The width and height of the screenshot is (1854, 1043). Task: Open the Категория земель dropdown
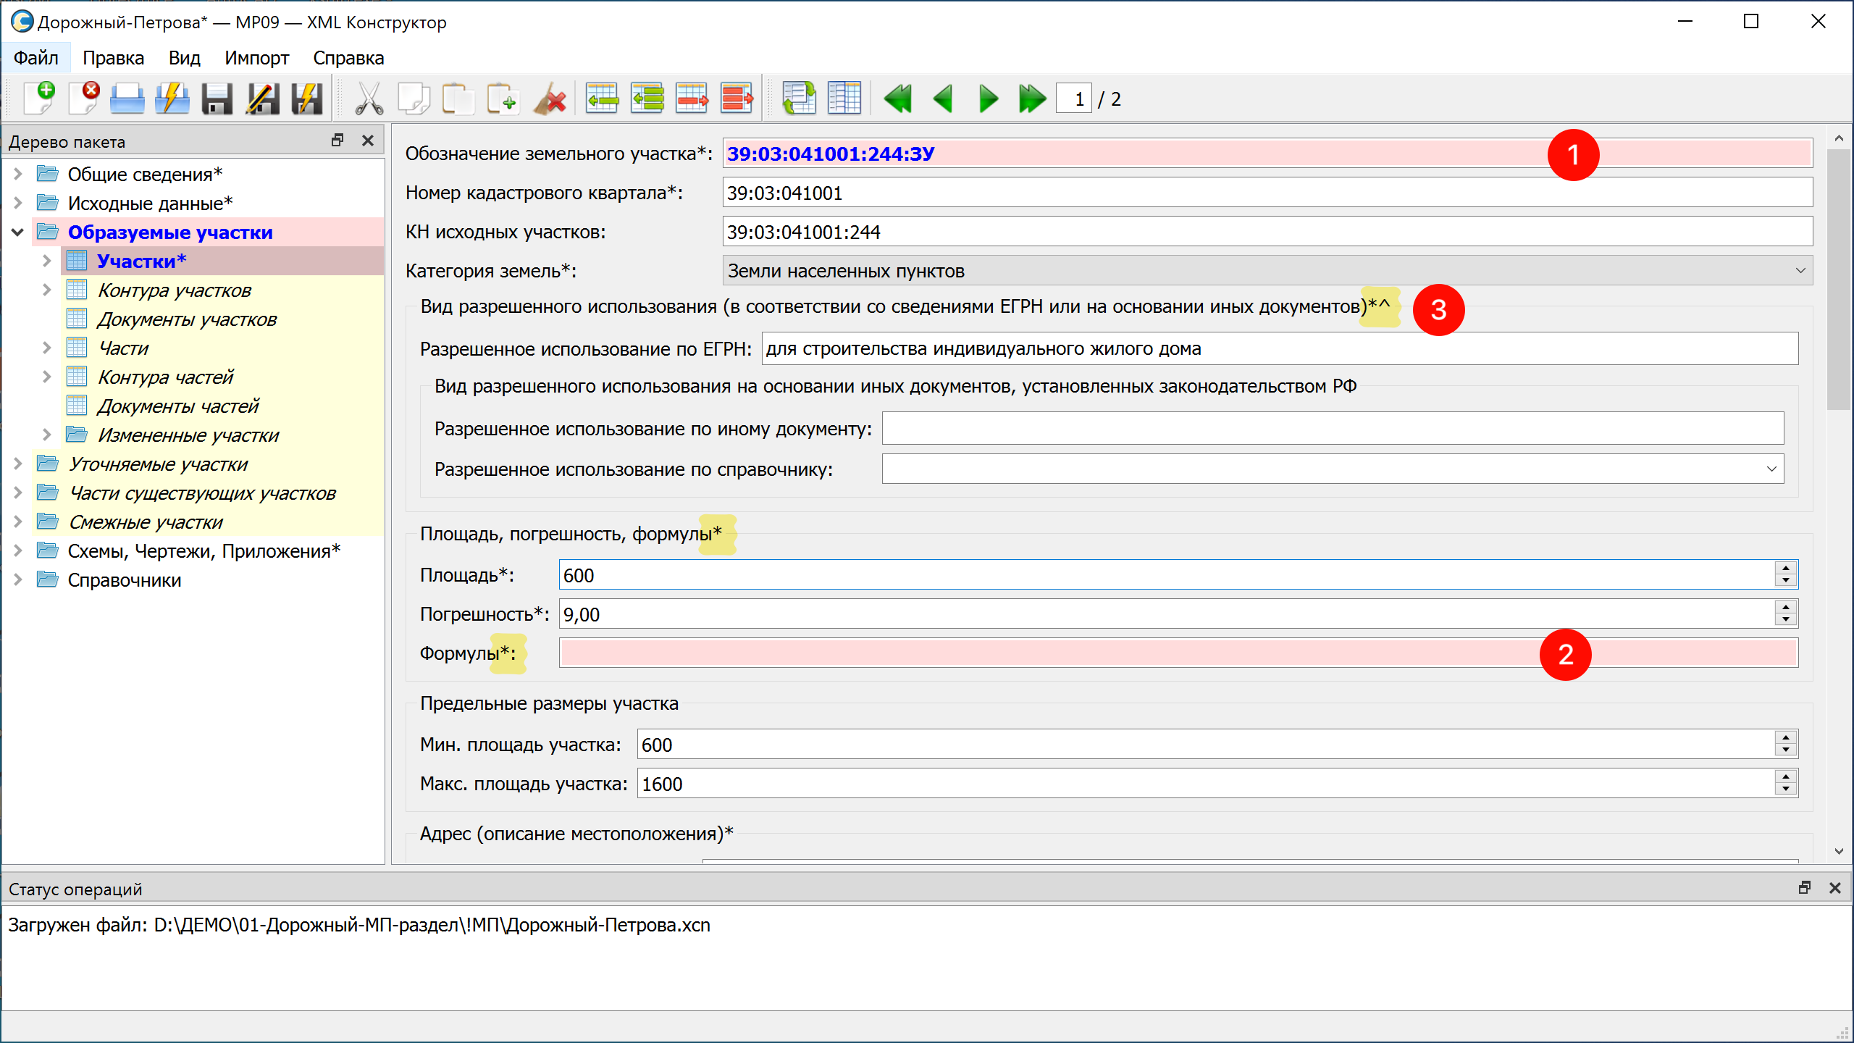[x=1267, y=271]
